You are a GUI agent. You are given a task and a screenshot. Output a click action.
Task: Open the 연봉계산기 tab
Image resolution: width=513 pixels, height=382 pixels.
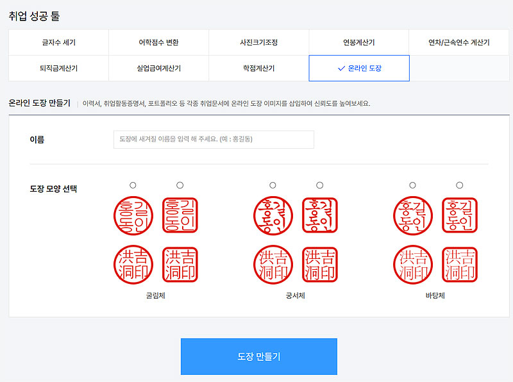[x=359, y=42]
